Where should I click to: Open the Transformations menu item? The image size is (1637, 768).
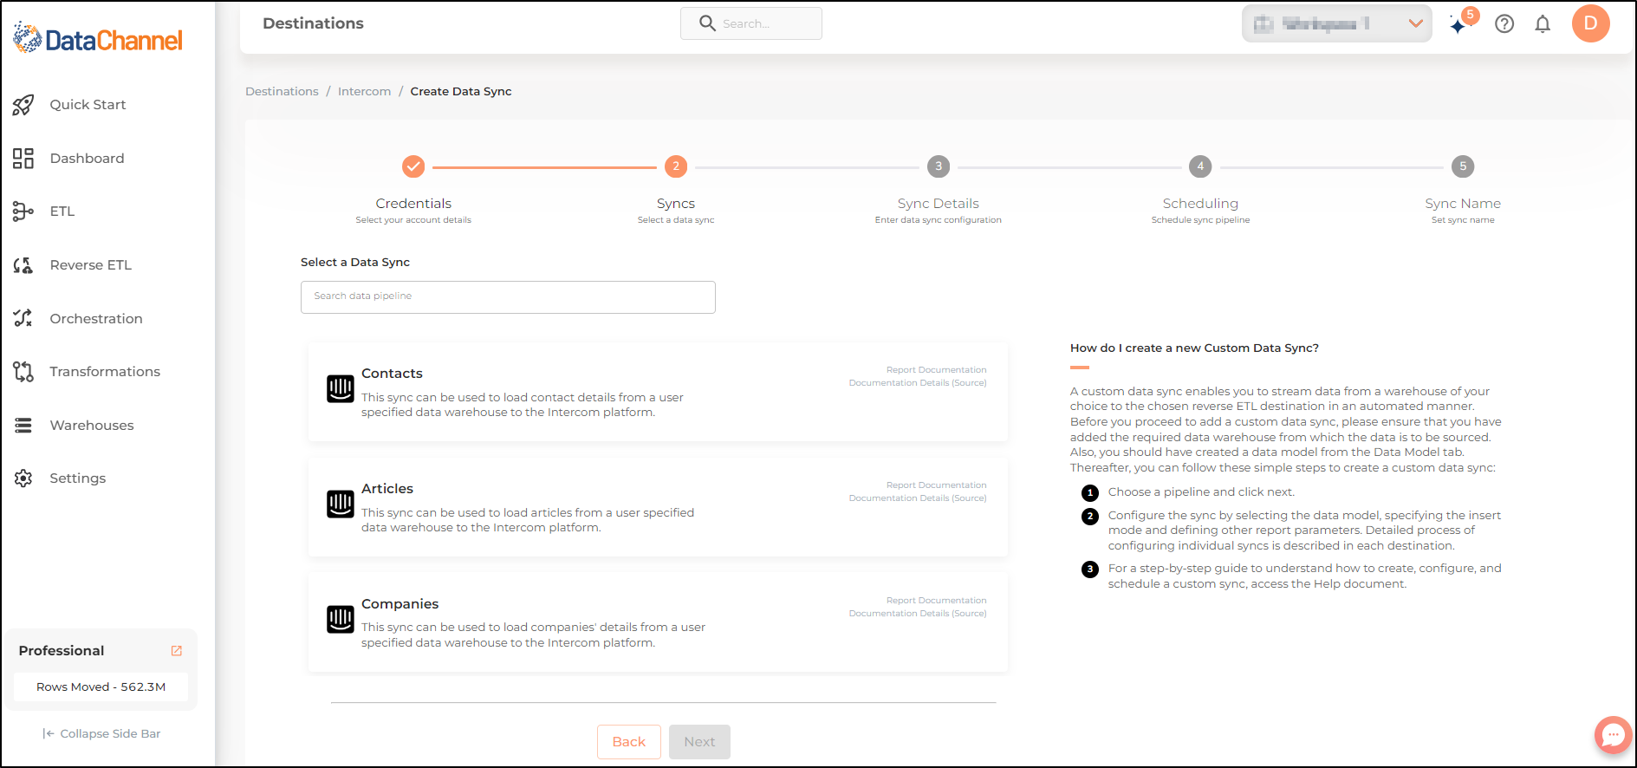click(105, 372)
